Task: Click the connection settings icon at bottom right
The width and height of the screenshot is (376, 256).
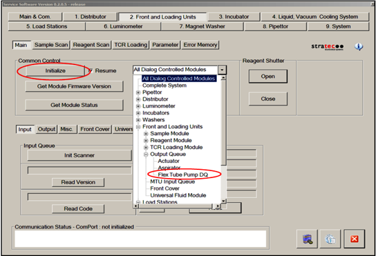Action: pyautogui.click(x=308, y=238)
